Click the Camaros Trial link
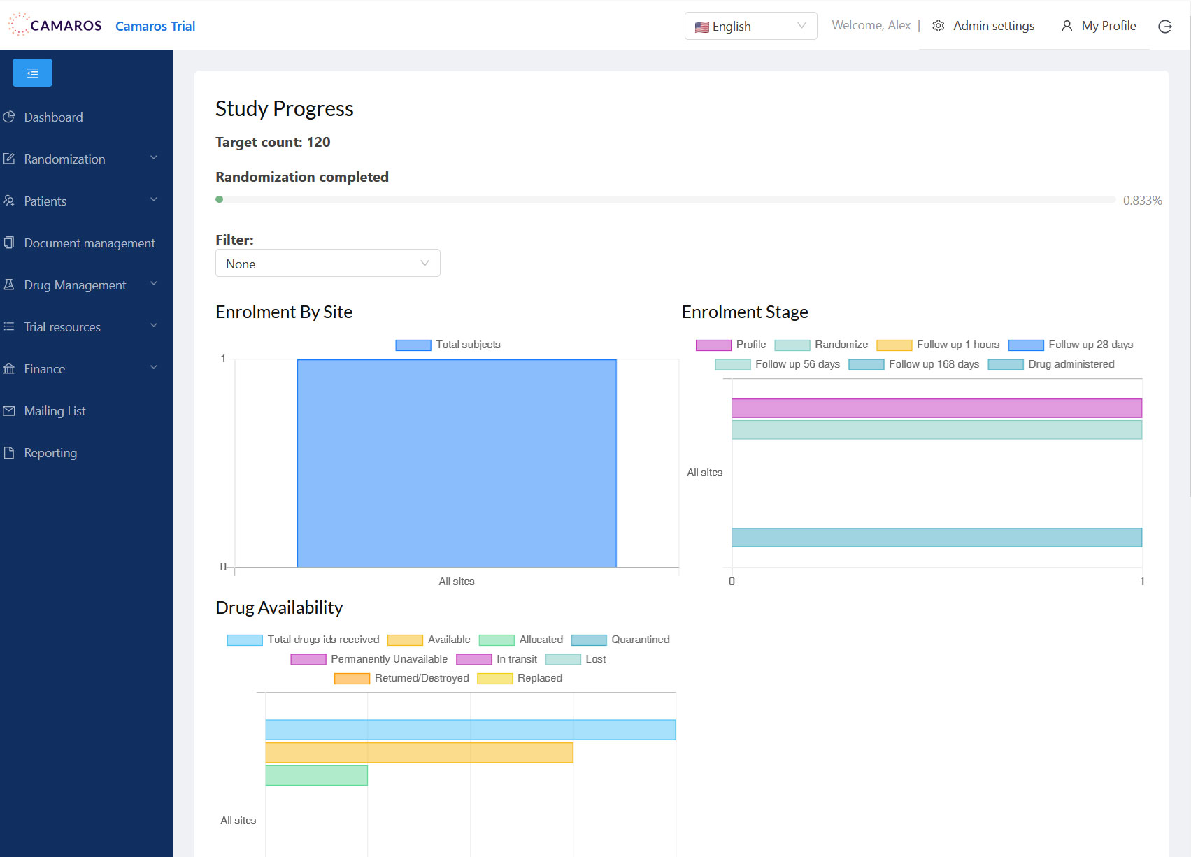1191x857 pixels. (155, 27)
